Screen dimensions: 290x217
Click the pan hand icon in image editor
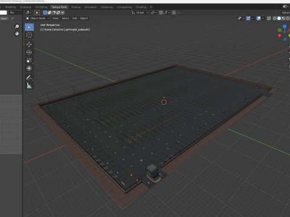tap(17, 33)
